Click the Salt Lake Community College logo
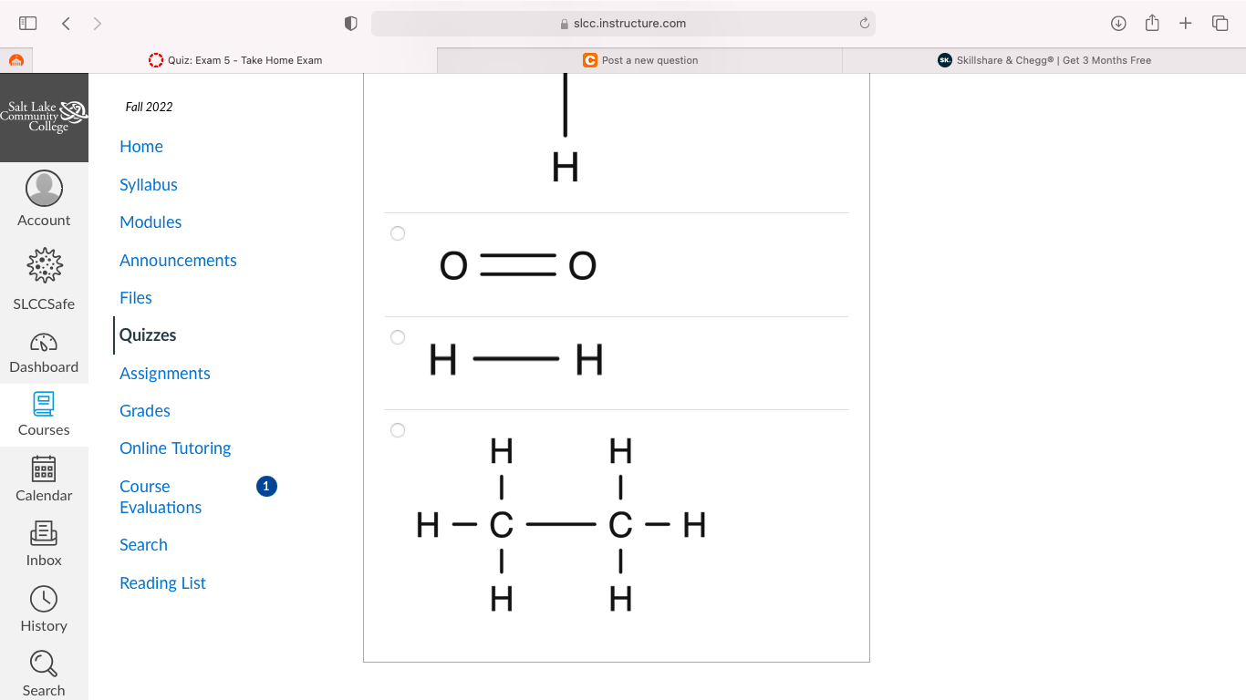This screenshot has width=1246, height=700. [44, 118]
